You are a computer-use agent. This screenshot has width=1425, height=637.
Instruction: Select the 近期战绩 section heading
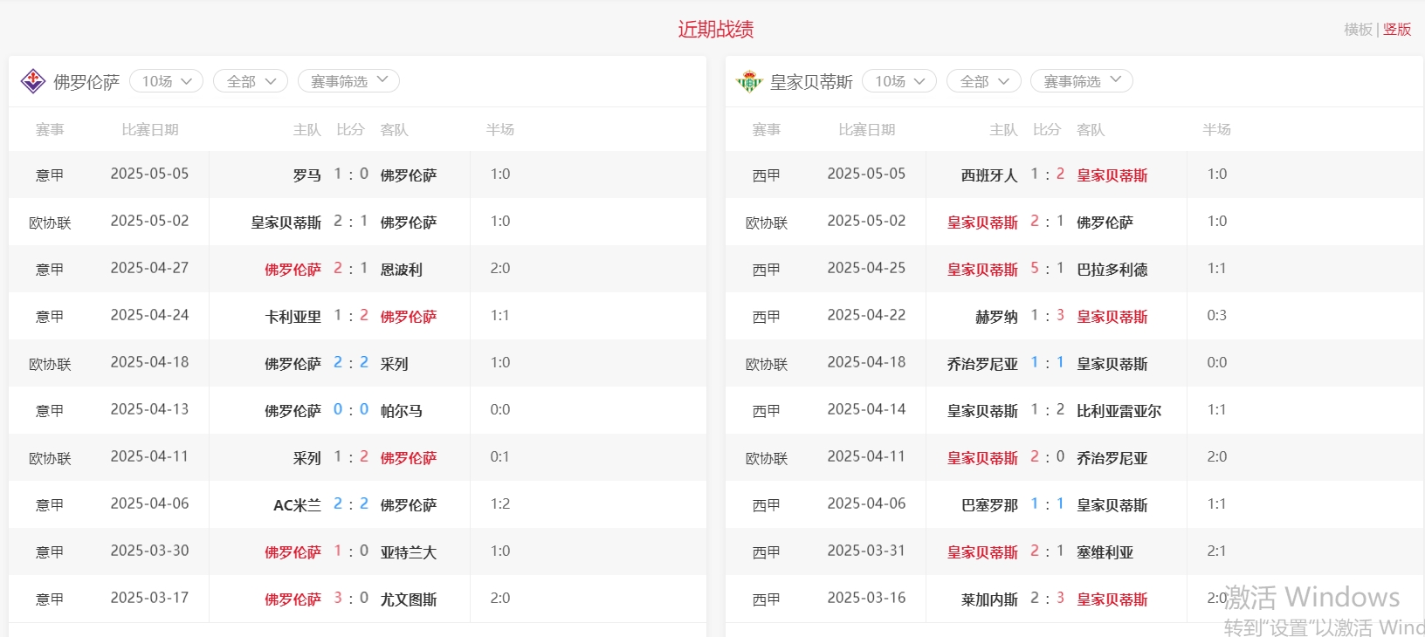(715, 30)
